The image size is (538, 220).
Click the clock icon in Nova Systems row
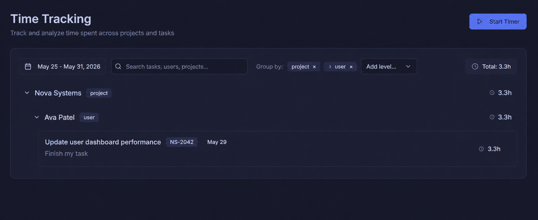[x=492, y=93]
